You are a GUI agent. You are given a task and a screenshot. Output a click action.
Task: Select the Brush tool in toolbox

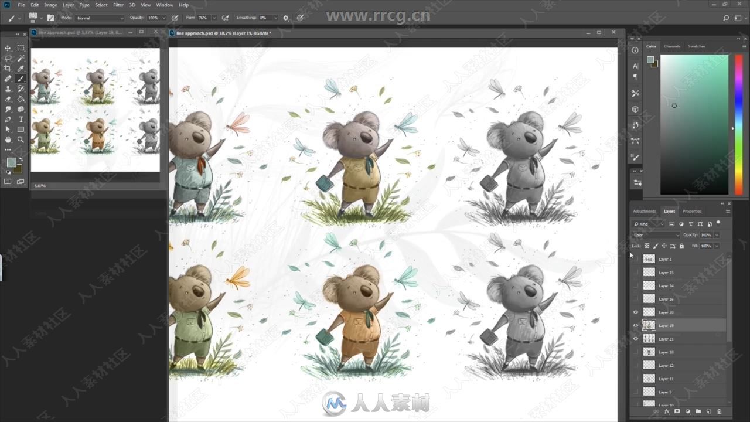coord(21,79)
